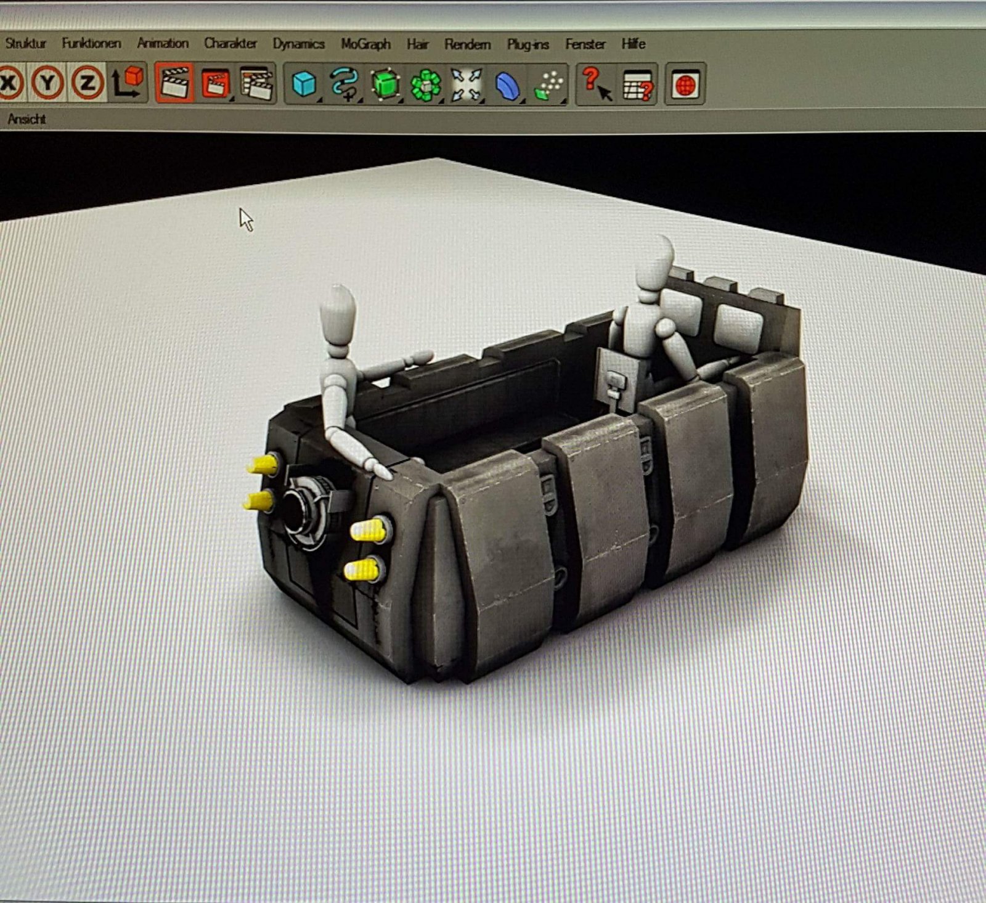The width and height of the screenshot is (986, 903).
Task: Open the Struktur menu
Action: pyautogui.click(x=25, y=43)
